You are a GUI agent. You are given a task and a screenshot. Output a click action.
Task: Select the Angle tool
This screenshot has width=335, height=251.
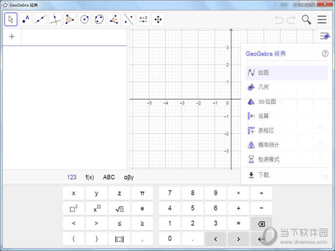pyautogui.click(x=113, y=20)
